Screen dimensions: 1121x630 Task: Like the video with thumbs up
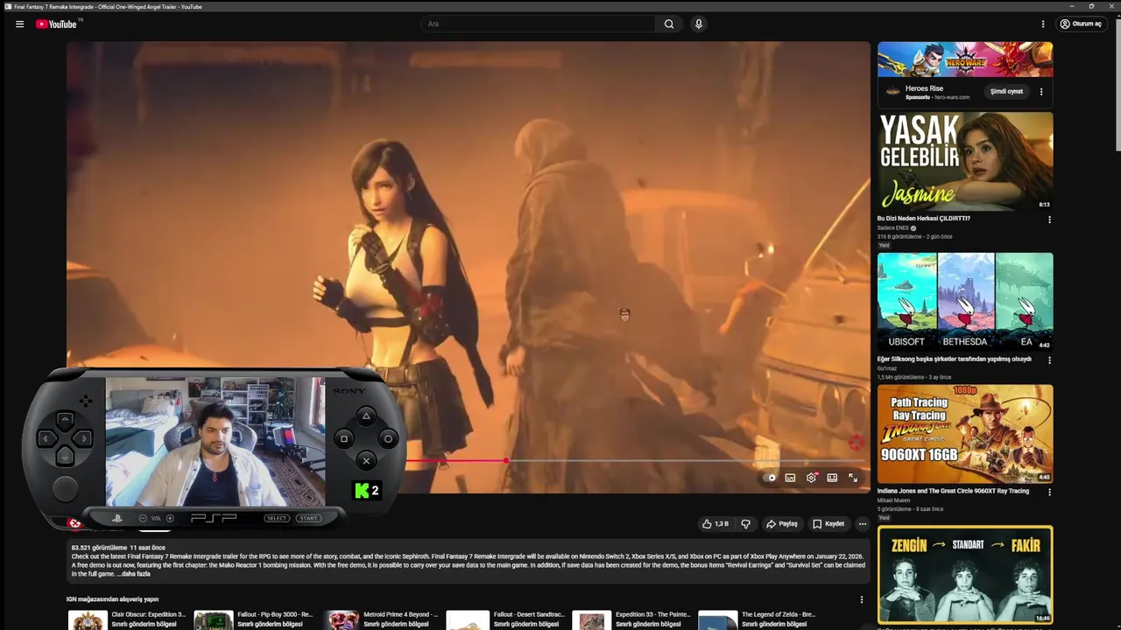(x=715, y=524)
